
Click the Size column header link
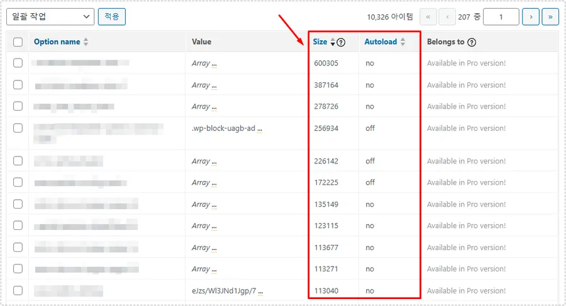pos(320,42)
